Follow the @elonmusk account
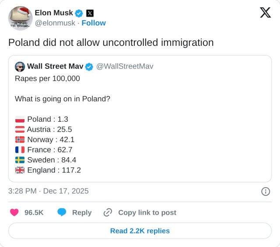 point(93,23)
